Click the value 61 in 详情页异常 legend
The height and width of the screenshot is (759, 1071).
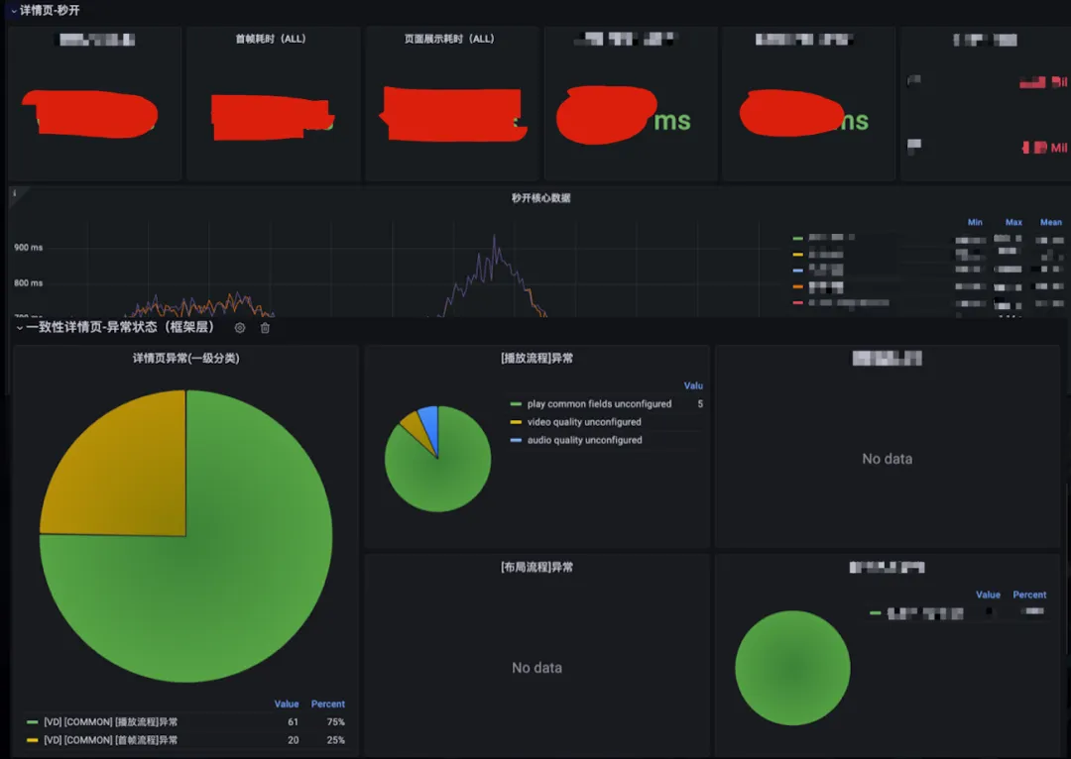(293, 722)
